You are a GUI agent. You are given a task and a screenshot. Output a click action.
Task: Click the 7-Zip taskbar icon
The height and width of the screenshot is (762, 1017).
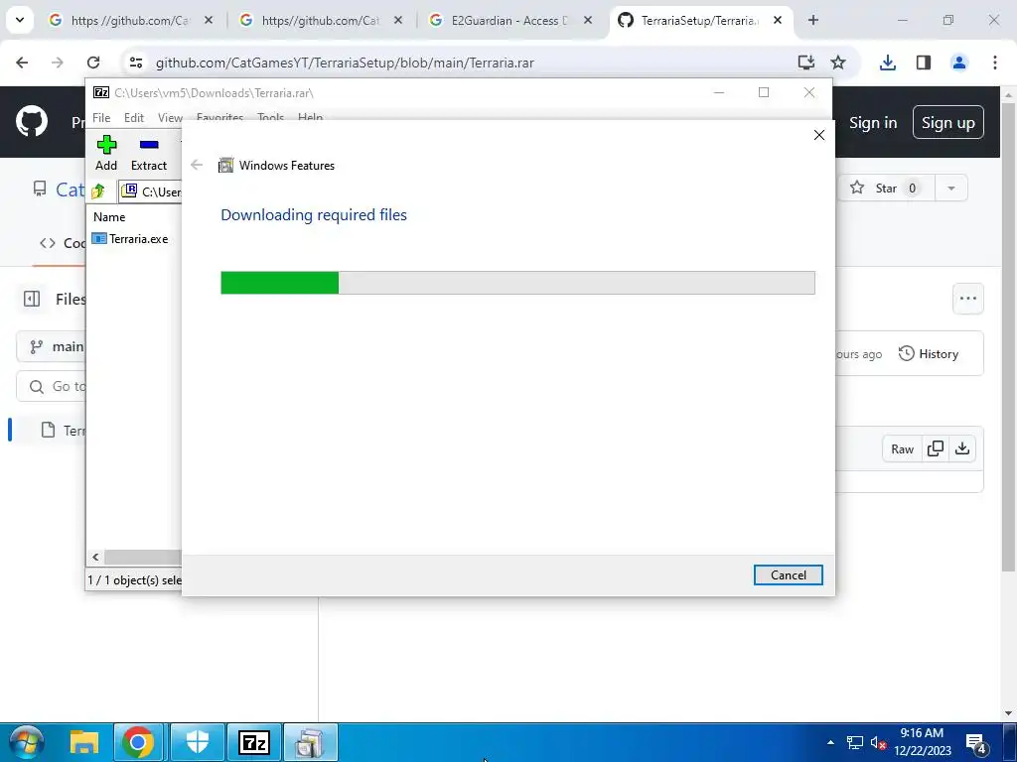point(254,742)
